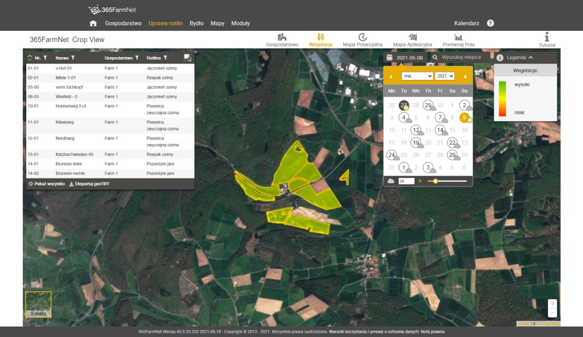
Task: Select field row Wietfeld - 2
Action: click(110, 97)
